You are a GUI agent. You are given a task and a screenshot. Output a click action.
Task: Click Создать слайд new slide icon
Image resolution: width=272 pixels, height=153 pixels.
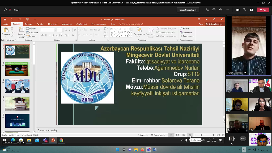pyautogui.click(x=22, y=30)
